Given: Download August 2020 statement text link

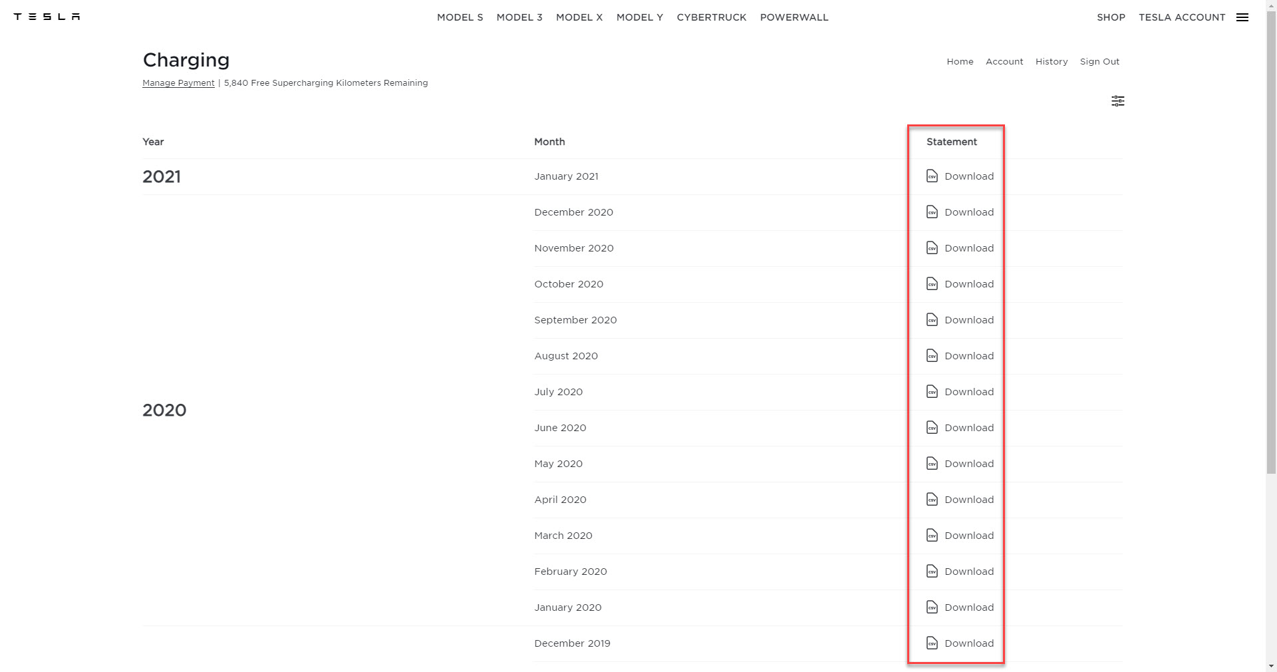Looking at the screenshot, I should [969, 356].
